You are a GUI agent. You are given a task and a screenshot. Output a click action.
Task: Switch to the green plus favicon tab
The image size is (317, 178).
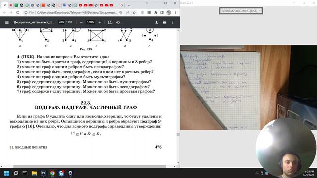[x=16, y=5]
